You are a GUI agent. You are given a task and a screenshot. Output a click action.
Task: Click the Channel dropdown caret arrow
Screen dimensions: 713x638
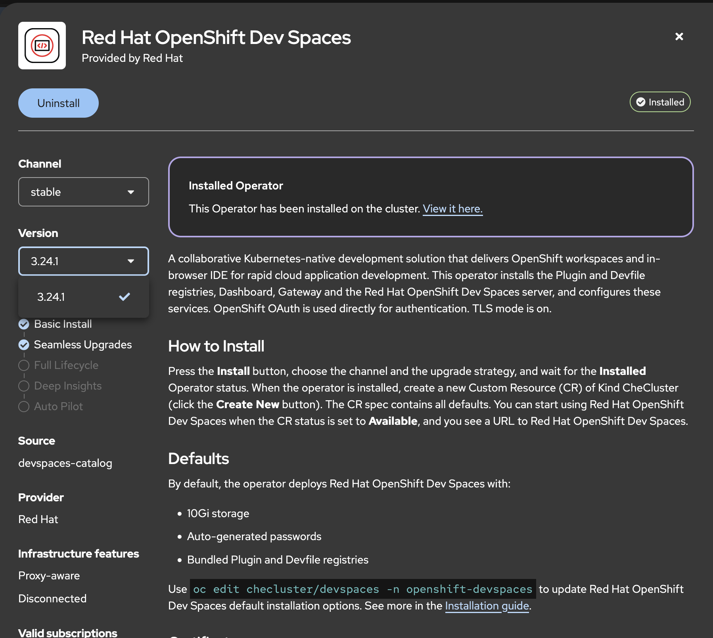click(131, 192)
